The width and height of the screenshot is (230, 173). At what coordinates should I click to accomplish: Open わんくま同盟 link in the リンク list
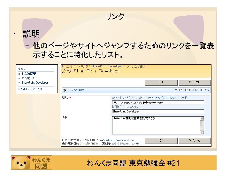[x=29, y=74]
